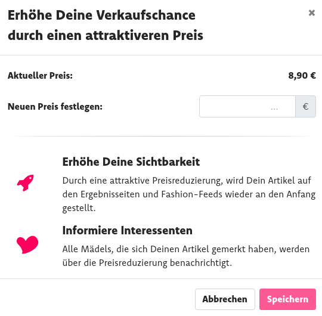
Task: Focus the new price input field
Action: coord(247,106)
